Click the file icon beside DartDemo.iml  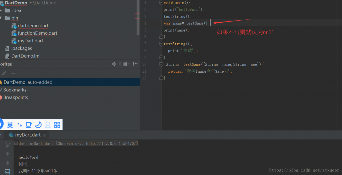7,56
